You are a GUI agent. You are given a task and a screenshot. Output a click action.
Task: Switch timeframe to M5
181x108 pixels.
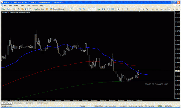point(157,9)
